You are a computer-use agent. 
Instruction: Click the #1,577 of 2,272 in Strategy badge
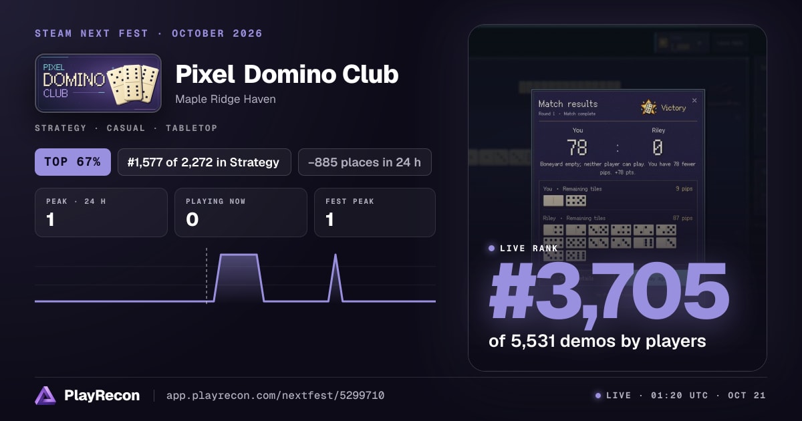click(x=204, y=162)
